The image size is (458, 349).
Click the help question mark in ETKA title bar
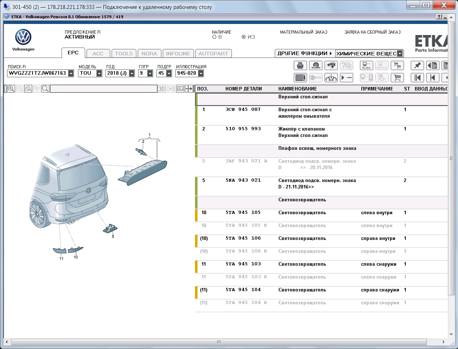click(x=439, y=17)
